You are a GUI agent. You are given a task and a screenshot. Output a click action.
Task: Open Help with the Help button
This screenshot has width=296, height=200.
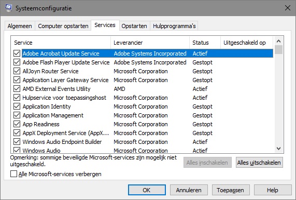pyautogui.click(x=273, y=190)
